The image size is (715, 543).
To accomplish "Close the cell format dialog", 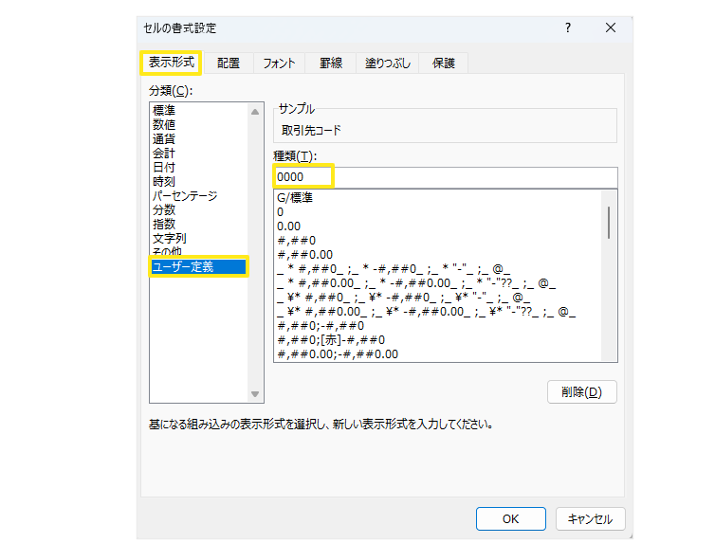I will [611, 28].
